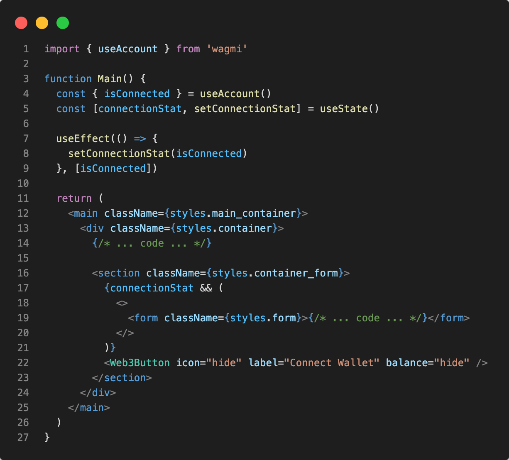Viewport: 509px width, 460px height.
Task: Click the opening form tag name
Action: (x=146, y=318)
